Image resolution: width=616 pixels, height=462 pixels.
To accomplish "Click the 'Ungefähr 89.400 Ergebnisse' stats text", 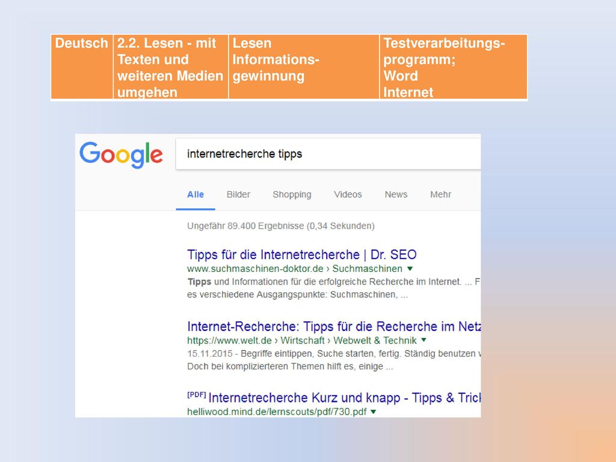I will (x=281, y=226).
